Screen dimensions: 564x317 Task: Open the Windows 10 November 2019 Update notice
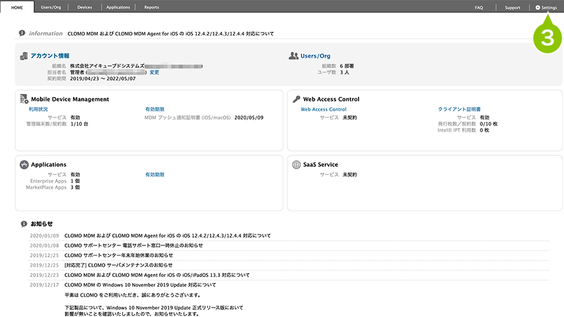coord(140,285)
